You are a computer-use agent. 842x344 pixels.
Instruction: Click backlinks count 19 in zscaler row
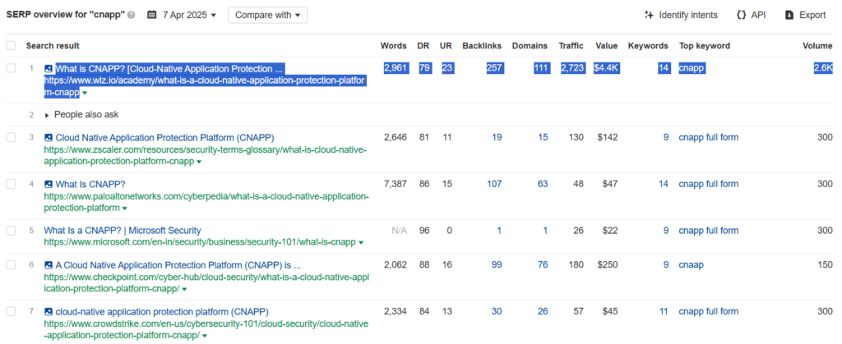[x=497, y=138]
